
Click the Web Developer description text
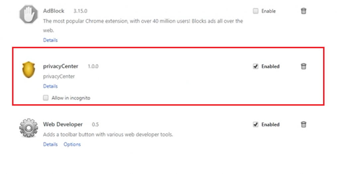click(108, 135)
